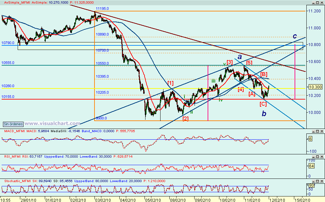The width and height of the screenshot is (325, 202).
Task: Select the 9900.0 Fibonacci level label
Action: (x=101, y=118)
